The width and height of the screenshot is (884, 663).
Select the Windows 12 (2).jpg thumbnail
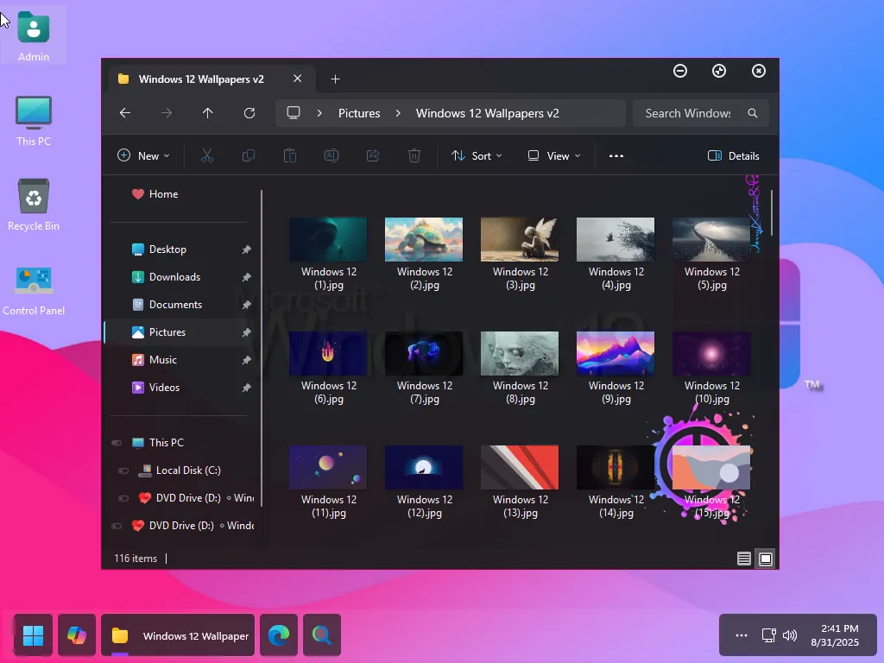[424, 239]
